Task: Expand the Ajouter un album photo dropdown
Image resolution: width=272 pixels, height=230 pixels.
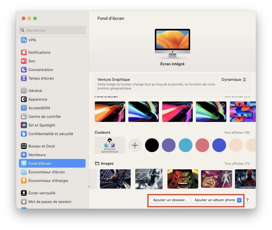Action: coord(239,200)
